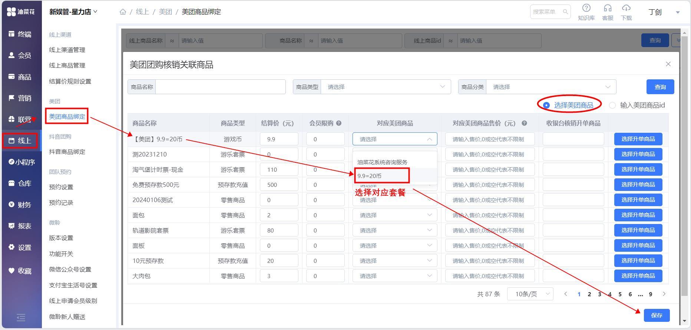Open the 商品类型 dropdown
Image resolution: width=691 pixels, height=330 pixels.
386,87
